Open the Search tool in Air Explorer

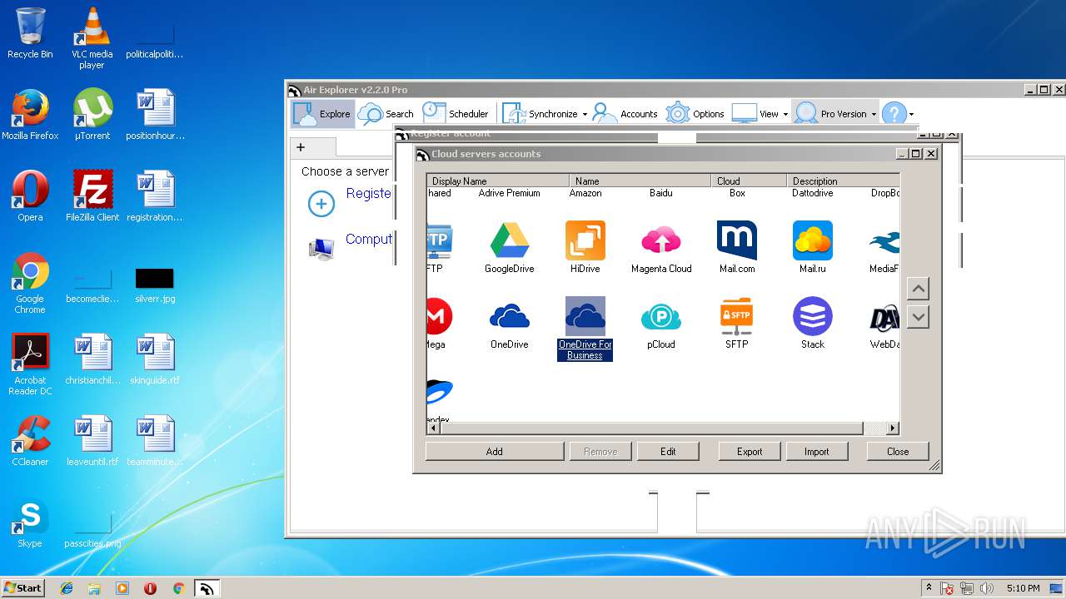[386, 114]
